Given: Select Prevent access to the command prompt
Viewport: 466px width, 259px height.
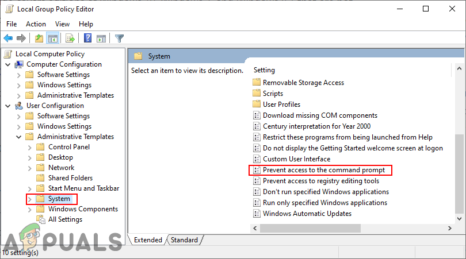Looking at the screenshot, I should [323, 170].
